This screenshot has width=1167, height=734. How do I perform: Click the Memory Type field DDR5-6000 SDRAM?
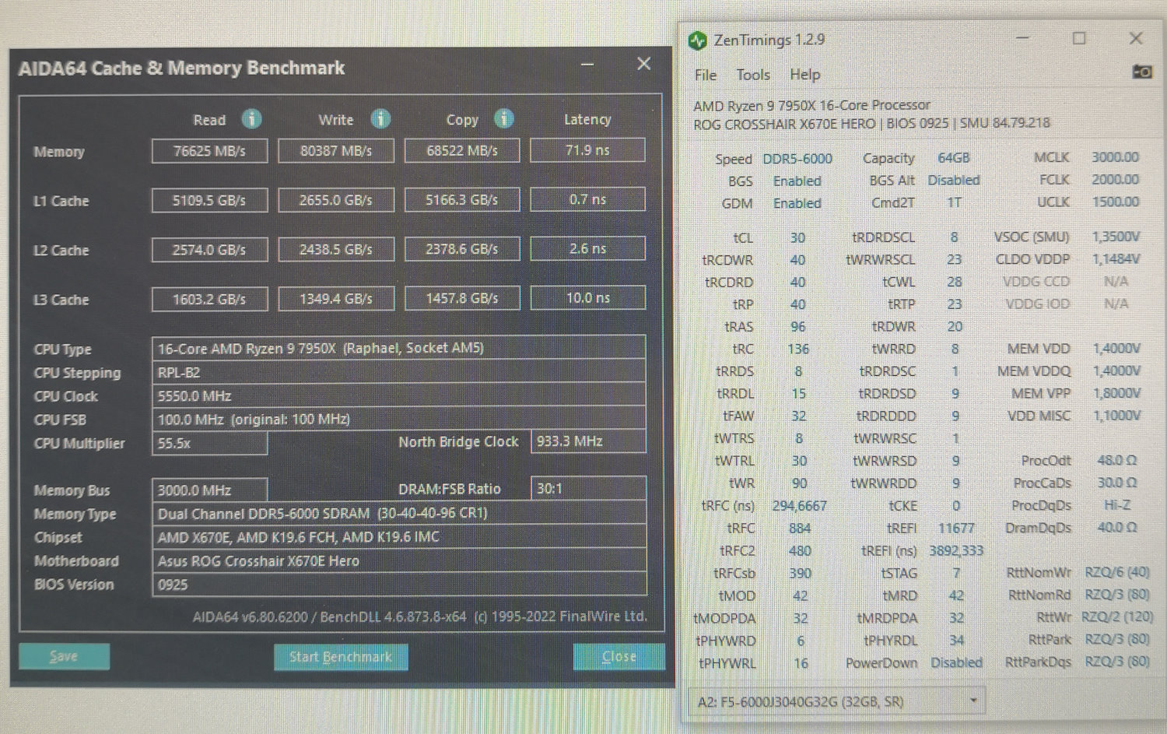[x=398, y=513]
